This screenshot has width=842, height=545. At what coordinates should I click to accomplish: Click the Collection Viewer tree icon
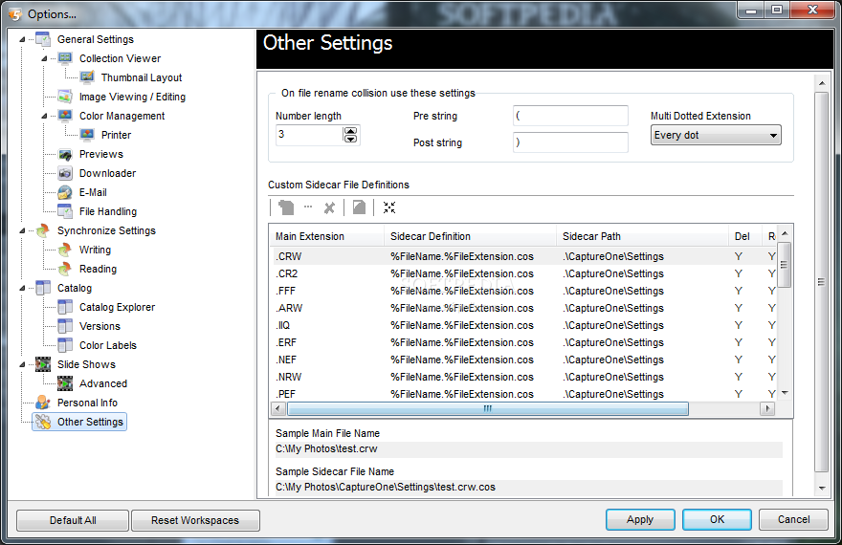tap(65, 58)
